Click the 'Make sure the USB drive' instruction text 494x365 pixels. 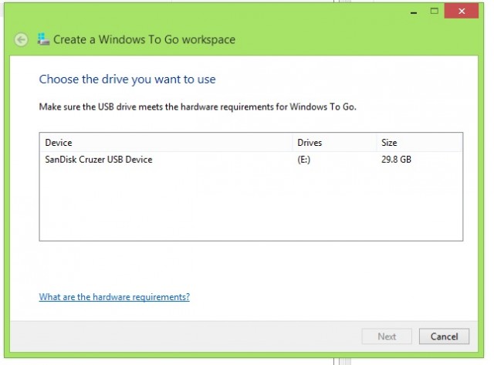click(198, 107)
